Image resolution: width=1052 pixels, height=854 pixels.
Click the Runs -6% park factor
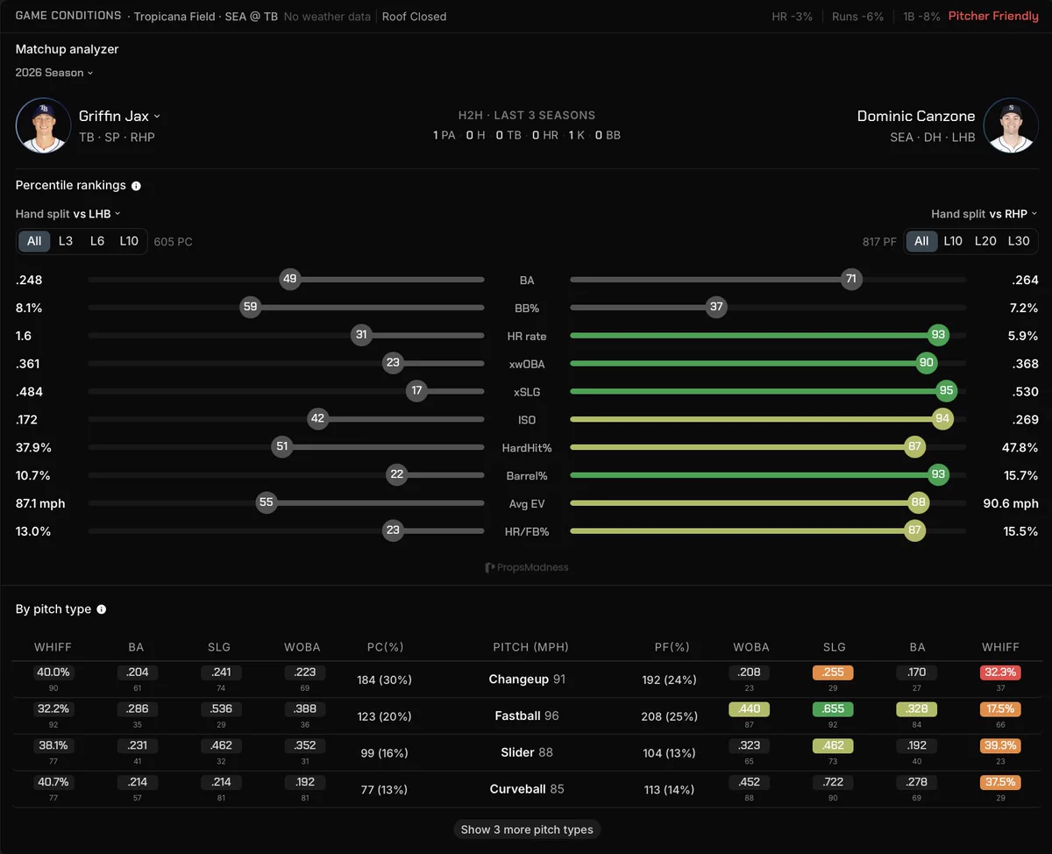coord(857,17)
